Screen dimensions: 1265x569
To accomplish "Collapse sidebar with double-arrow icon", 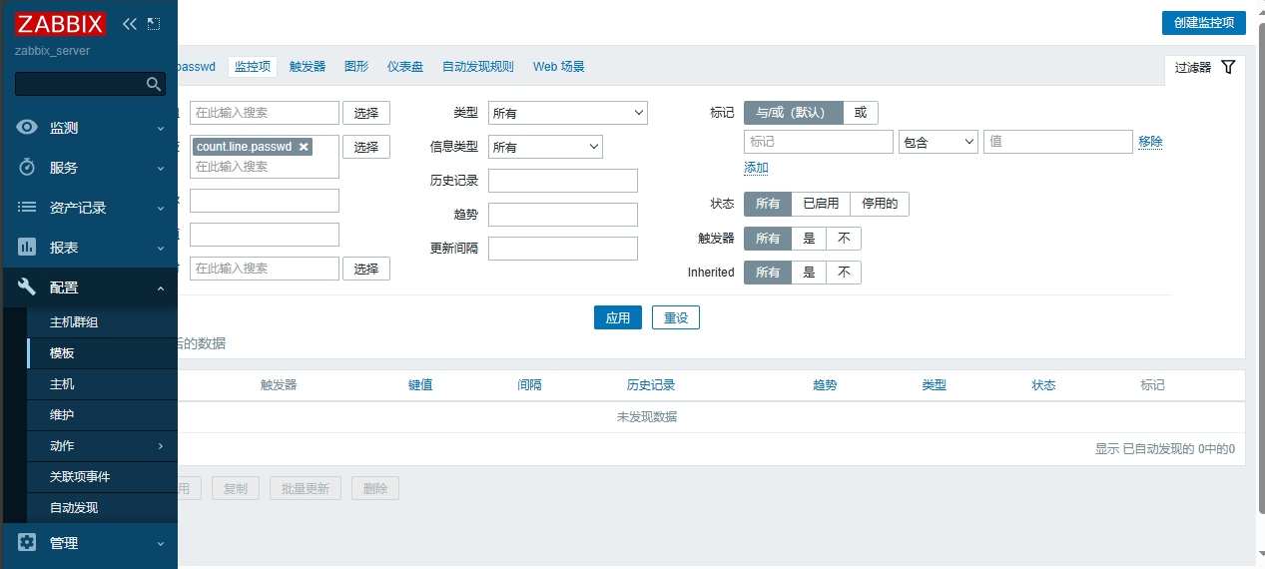I will [130, 23].
